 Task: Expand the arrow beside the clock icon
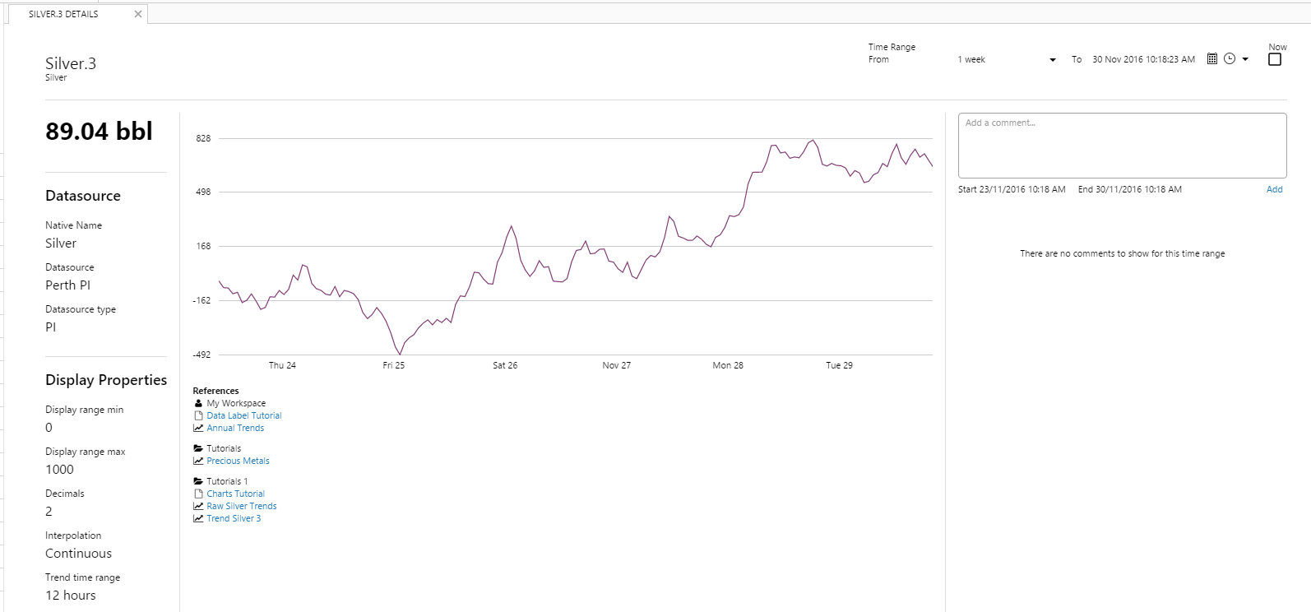point(1245,60)
